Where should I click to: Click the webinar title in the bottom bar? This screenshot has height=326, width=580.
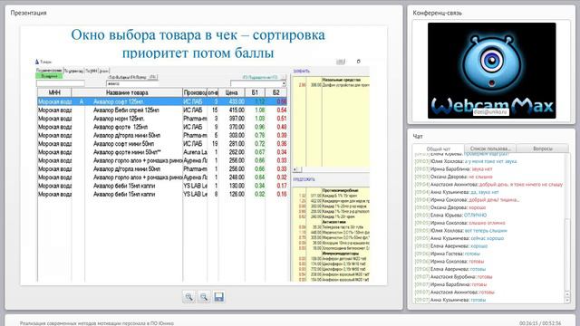[97, 323]
